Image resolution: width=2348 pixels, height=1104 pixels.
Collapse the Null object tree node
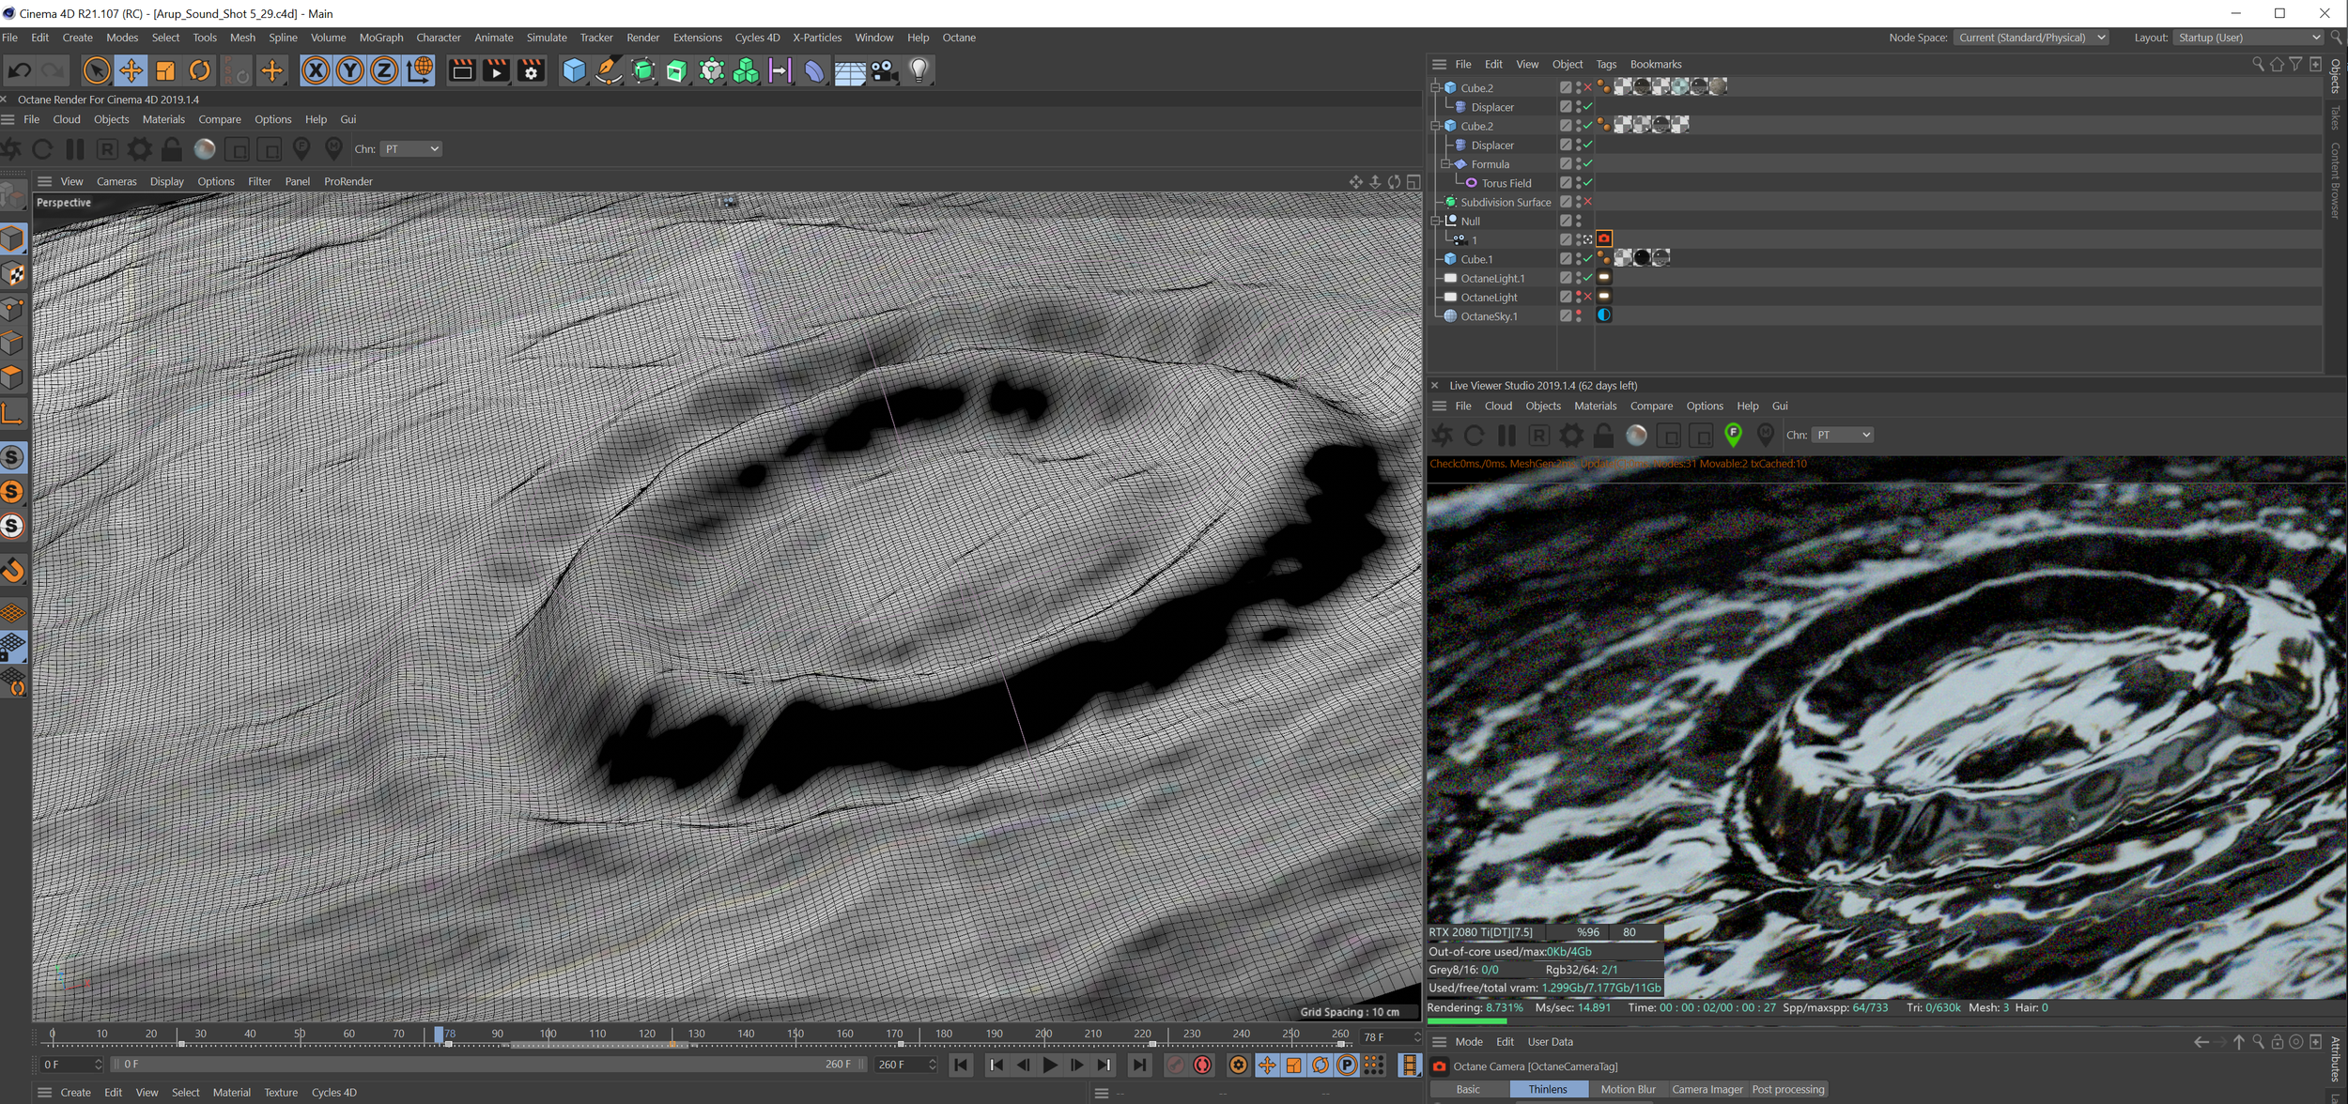click(1436, 222)
